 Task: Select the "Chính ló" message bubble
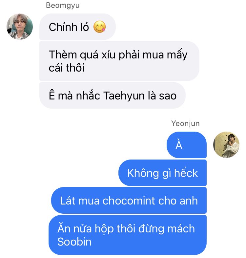[77, 27]
